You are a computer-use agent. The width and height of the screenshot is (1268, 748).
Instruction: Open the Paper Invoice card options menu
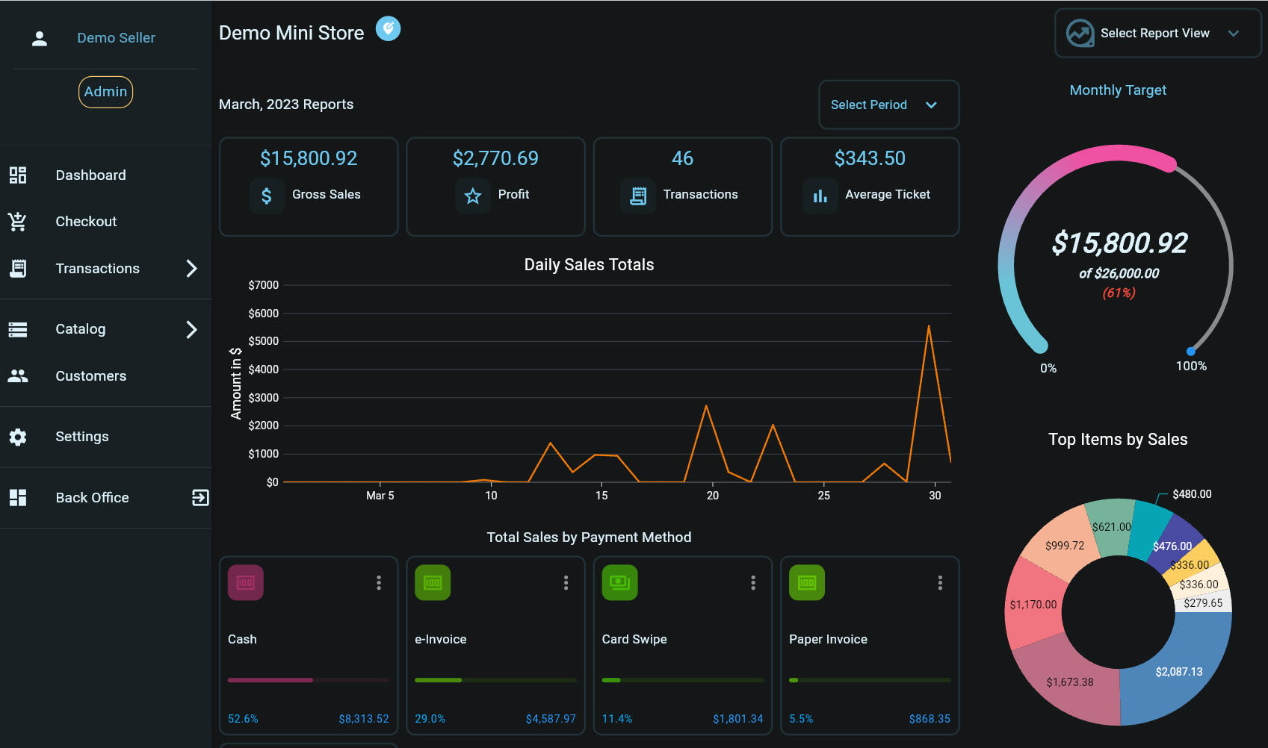point(940,583)
